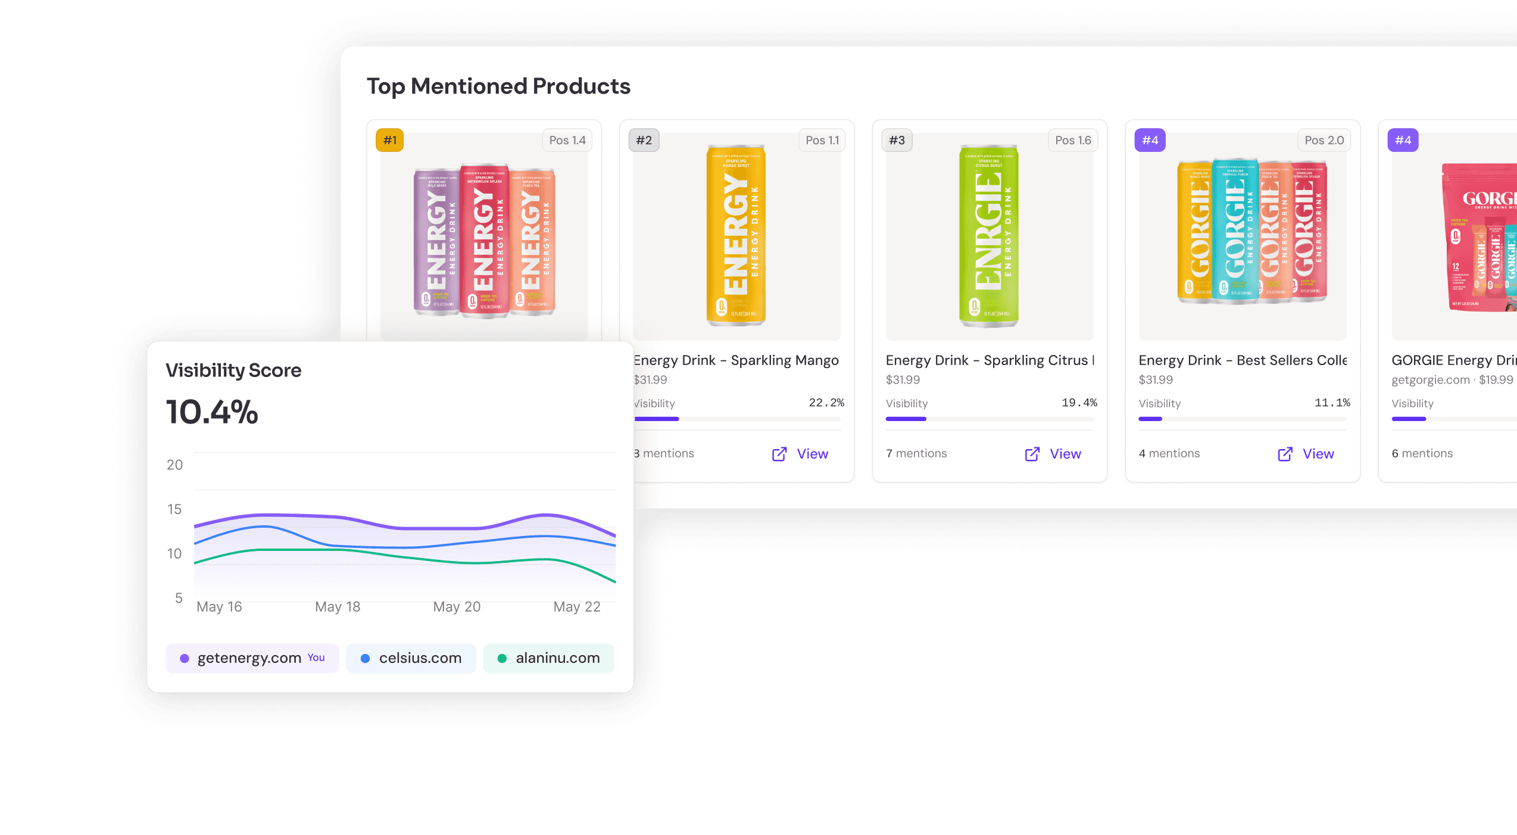
Task: Click the $31.99 price on the Sparkling Citrus card
Action: [903, 380]
